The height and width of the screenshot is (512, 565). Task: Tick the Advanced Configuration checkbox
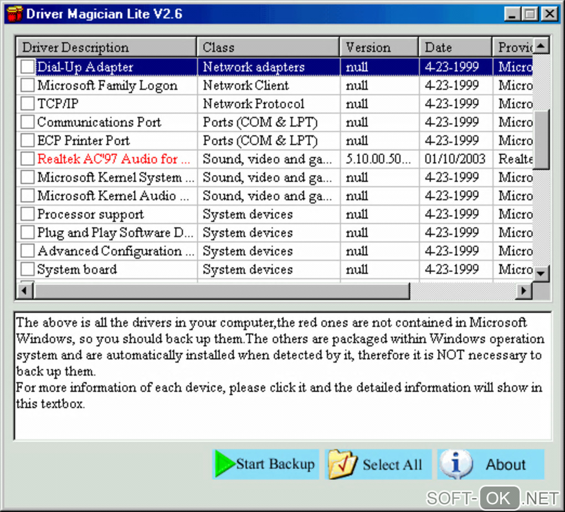tap(27, 251)
